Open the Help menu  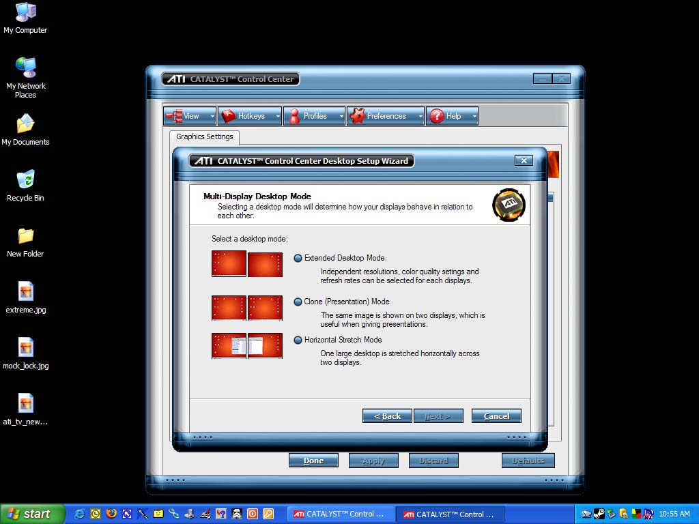[452, 116]
